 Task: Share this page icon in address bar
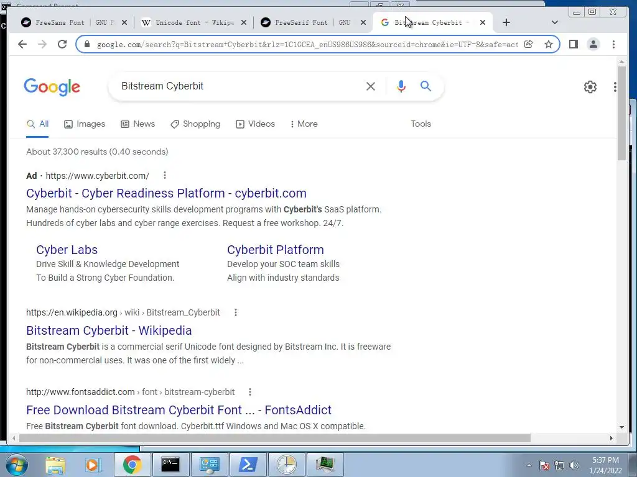click(529, 44)
